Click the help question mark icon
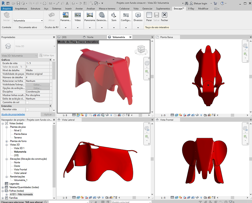Viewport: 252px width, 203px height. tap(222, 3)
